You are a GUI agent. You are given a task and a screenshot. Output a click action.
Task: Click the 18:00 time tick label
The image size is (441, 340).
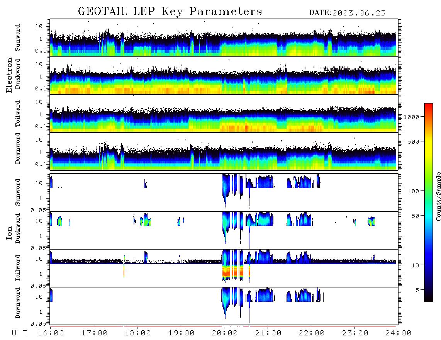pyautogui.click(x=138, y=333)
